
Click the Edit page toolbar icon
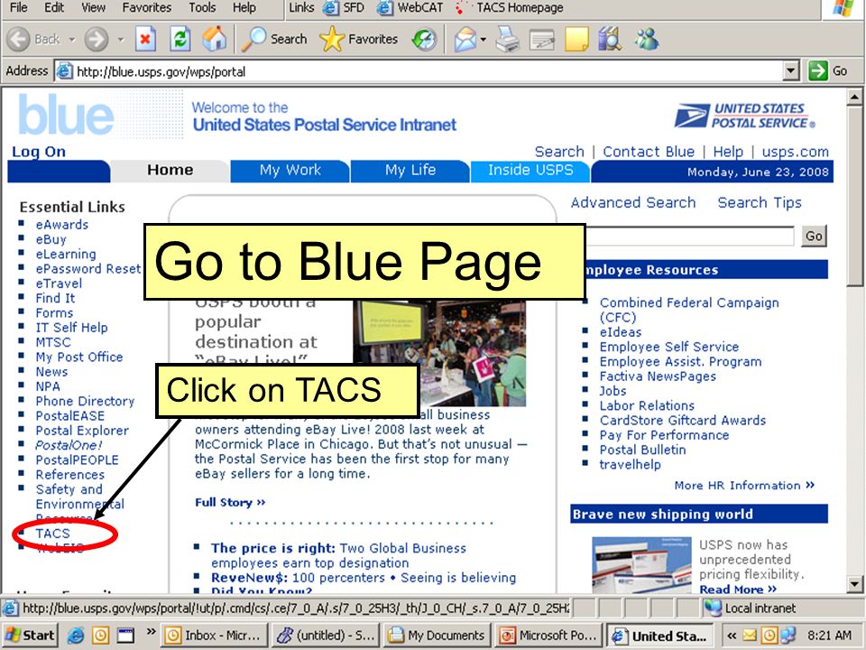tap(542, 41)
